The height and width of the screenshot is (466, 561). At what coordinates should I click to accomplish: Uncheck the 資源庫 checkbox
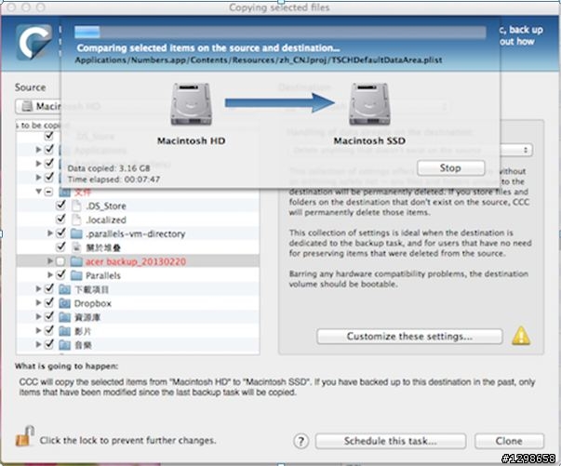click(x=49, y=317)
